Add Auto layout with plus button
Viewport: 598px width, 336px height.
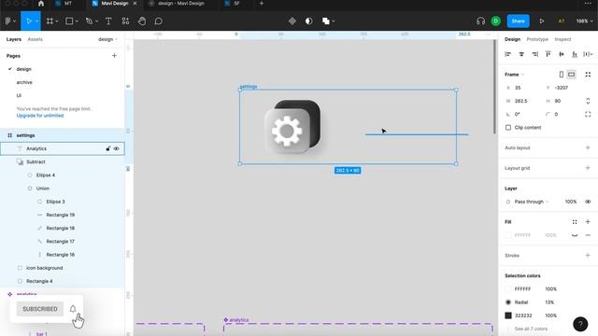[x=588, y=147]
